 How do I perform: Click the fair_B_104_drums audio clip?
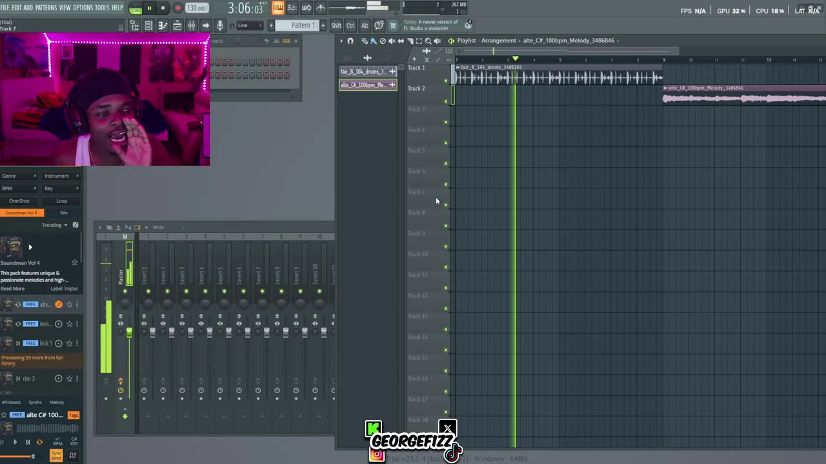pos(558,75)
